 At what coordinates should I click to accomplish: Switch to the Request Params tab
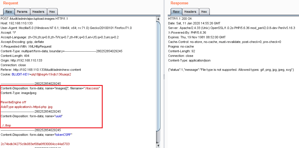22,12
